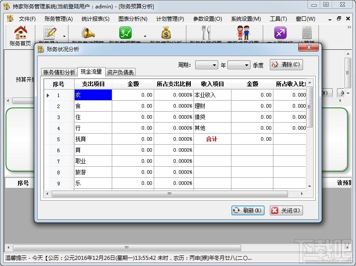The width and height of the screenshot is (356, 266).
Task: Select the 借贷 income cell
Action: 212,117
